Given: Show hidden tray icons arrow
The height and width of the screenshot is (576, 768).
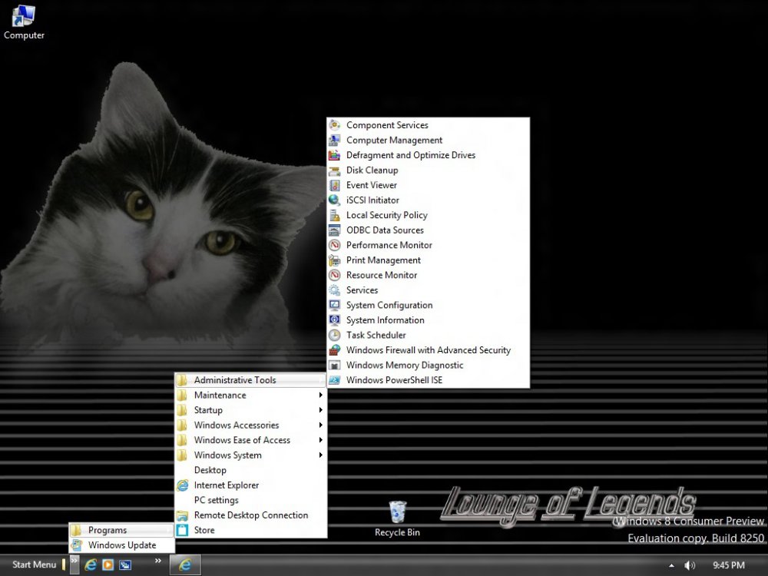Looking at the screenshot, I should tap(672, 565).
